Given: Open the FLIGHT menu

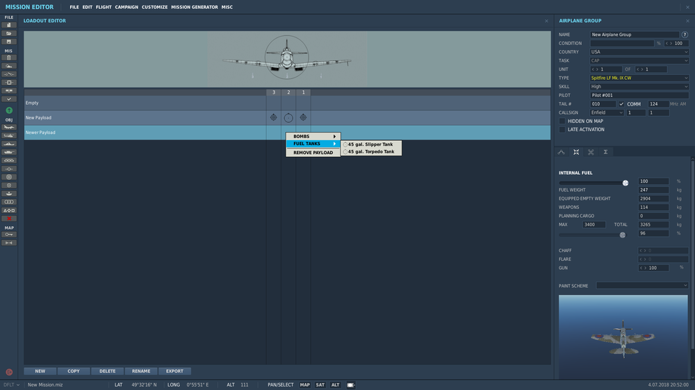Looking at the screenshot, I should 104,7.
